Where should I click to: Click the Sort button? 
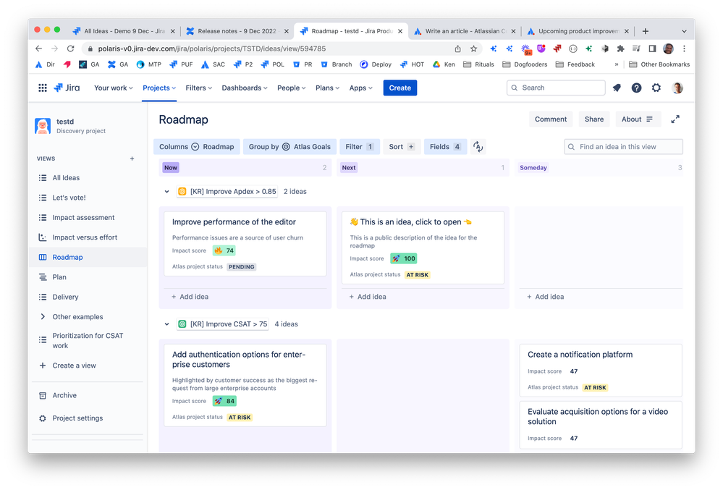coord(402,147)
